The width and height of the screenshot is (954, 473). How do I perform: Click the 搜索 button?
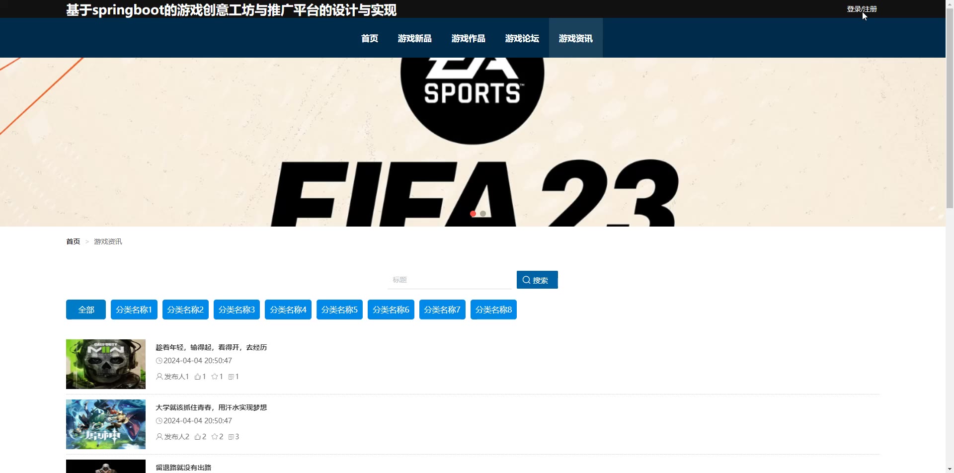click(x=537, y=280)
